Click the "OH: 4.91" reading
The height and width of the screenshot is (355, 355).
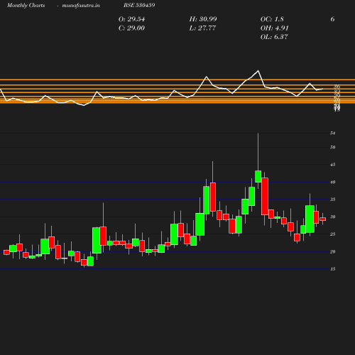pos(274,28)
